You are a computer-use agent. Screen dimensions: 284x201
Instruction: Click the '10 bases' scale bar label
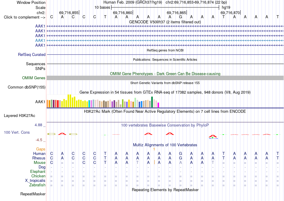click(102, 7)
